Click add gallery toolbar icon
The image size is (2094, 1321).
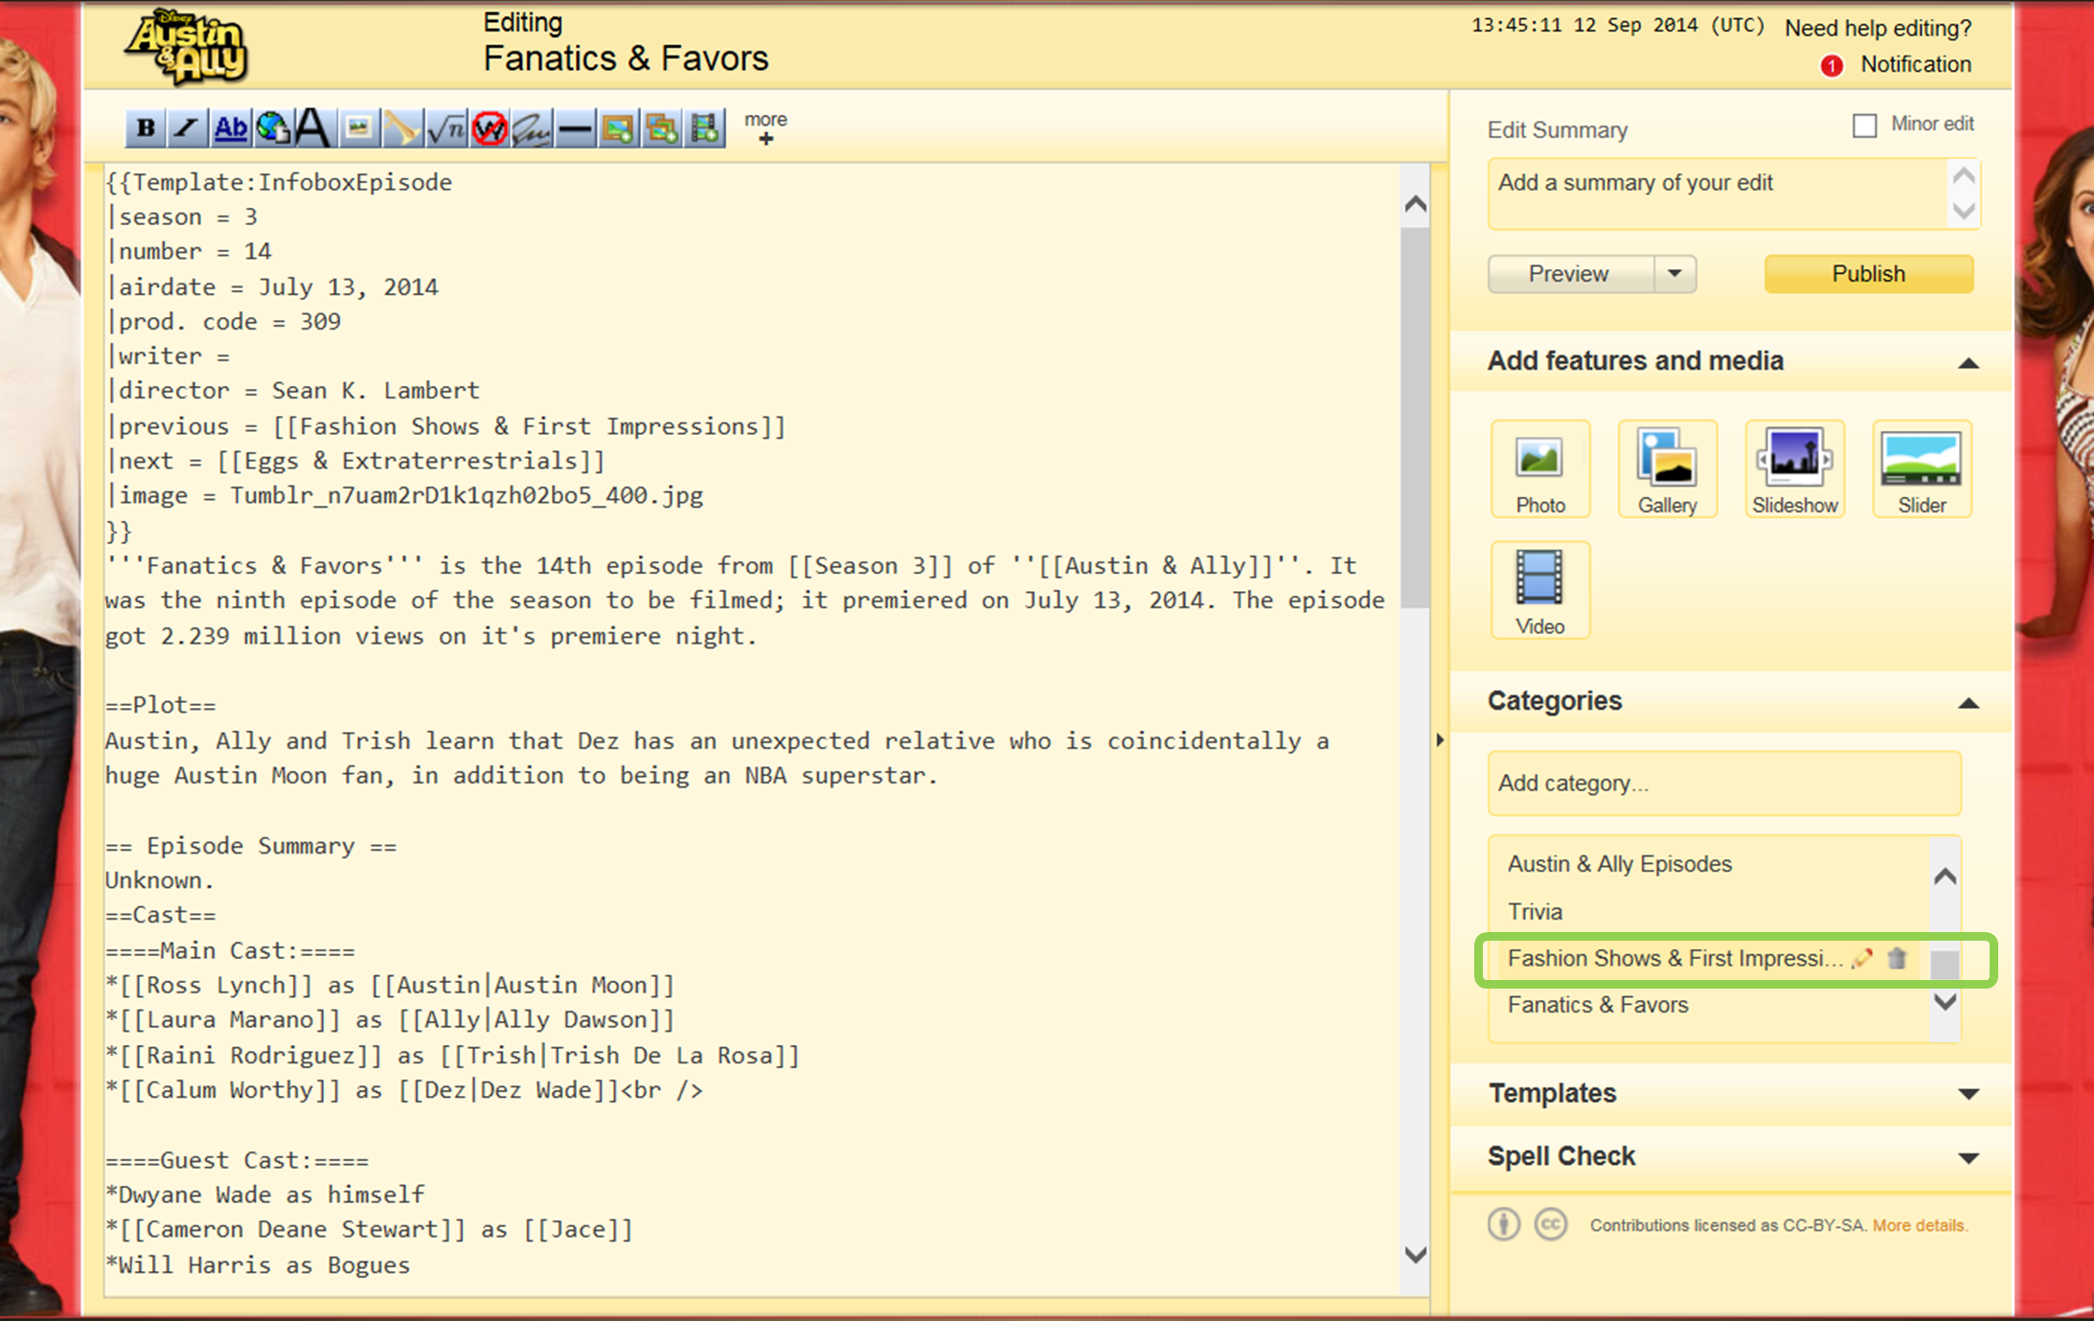coord(661,127)
